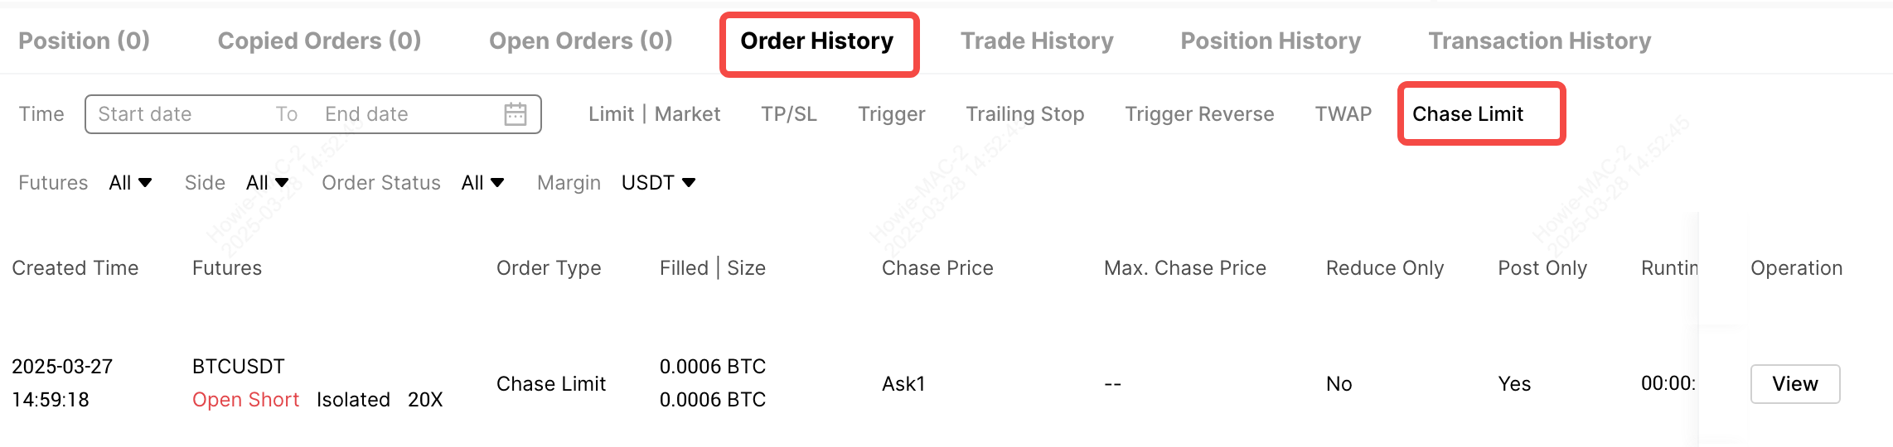Choose the Trigger Reverse filter
This screenshot has width=1893, height=447.
(x=1199, y=114)
